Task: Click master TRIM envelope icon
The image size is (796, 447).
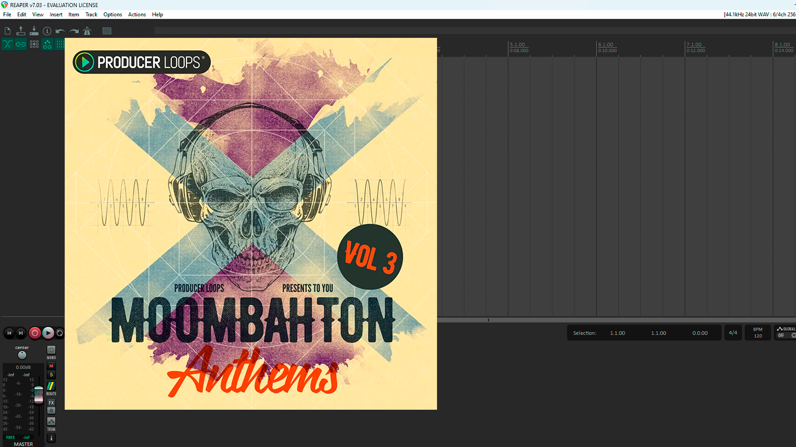Action: [51, 421]
